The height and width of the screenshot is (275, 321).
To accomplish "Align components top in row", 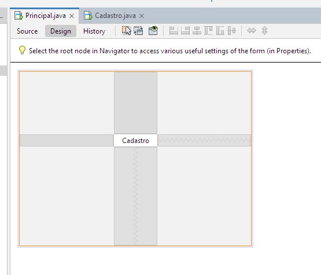I will tap(208, 31).
